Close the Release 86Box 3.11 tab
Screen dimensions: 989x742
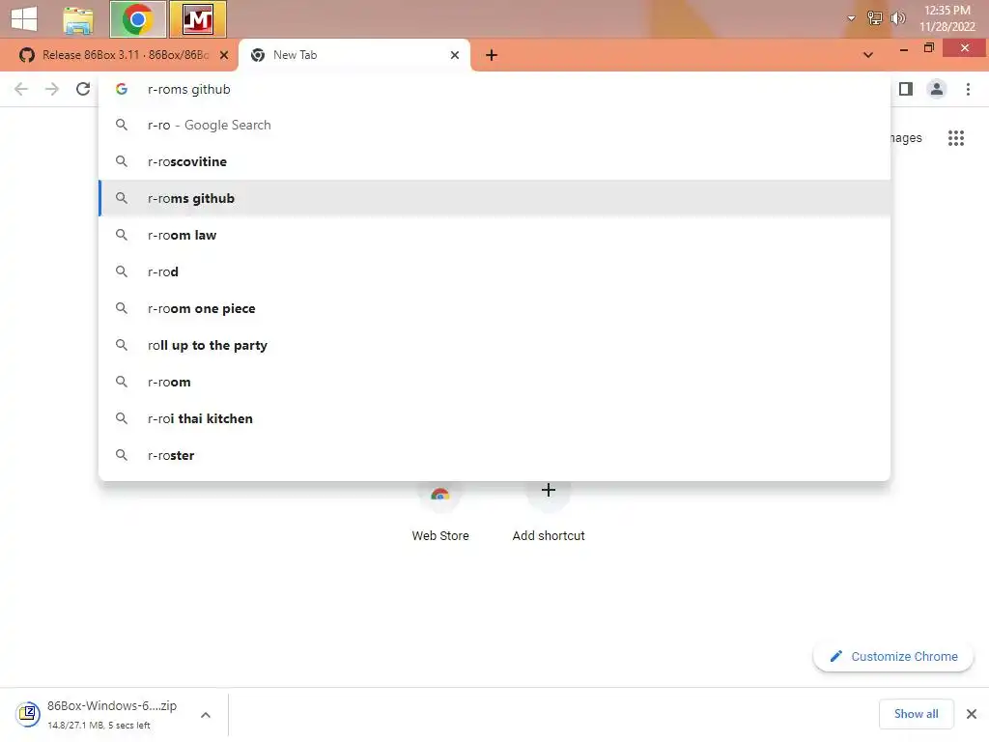point(224,55)
